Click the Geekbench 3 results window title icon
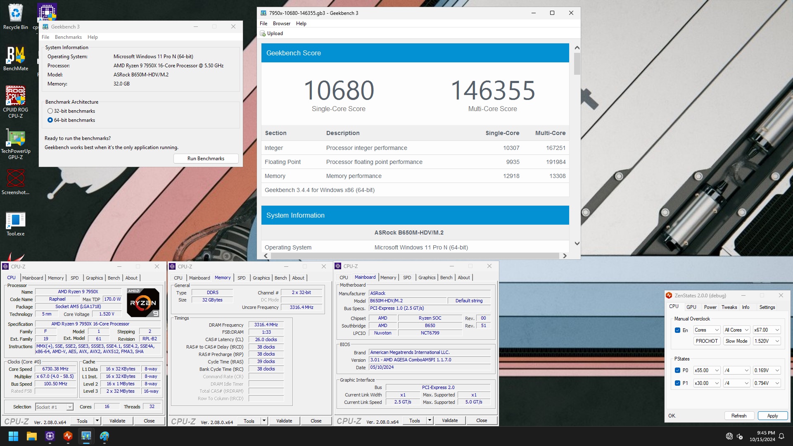Viewport: 793px width, 446px height. pyautogui.click(x=263, y=13)
